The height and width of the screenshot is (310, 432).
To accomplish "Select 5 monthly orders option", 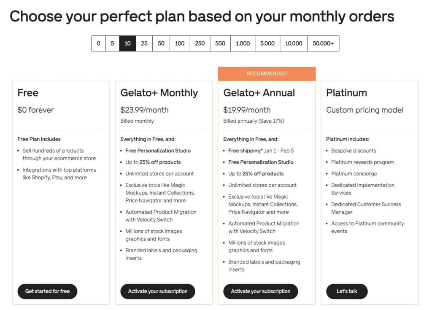I will [112, 43].
